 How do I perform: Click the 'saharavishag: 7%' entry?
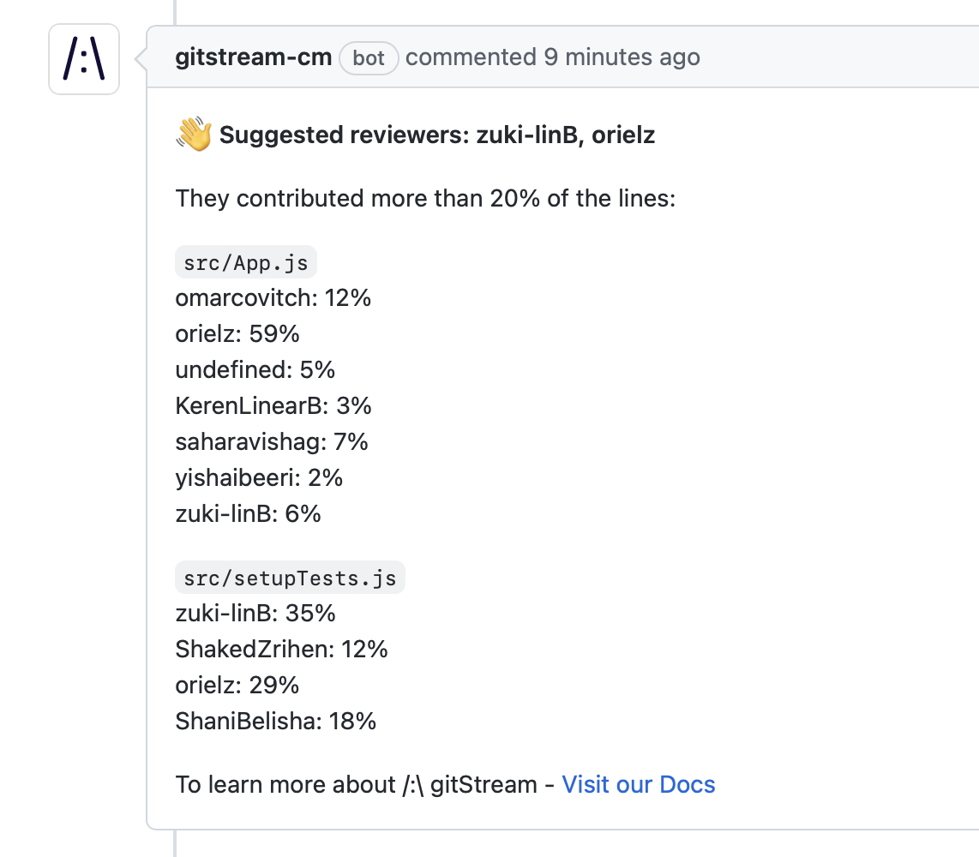[x=272, y=442]
